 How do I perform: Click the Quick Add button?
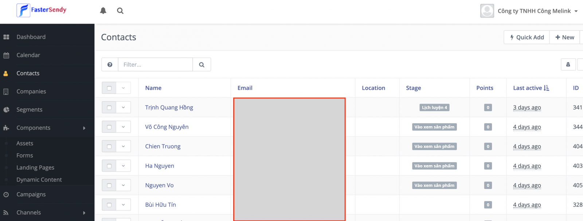coord(527,37)
